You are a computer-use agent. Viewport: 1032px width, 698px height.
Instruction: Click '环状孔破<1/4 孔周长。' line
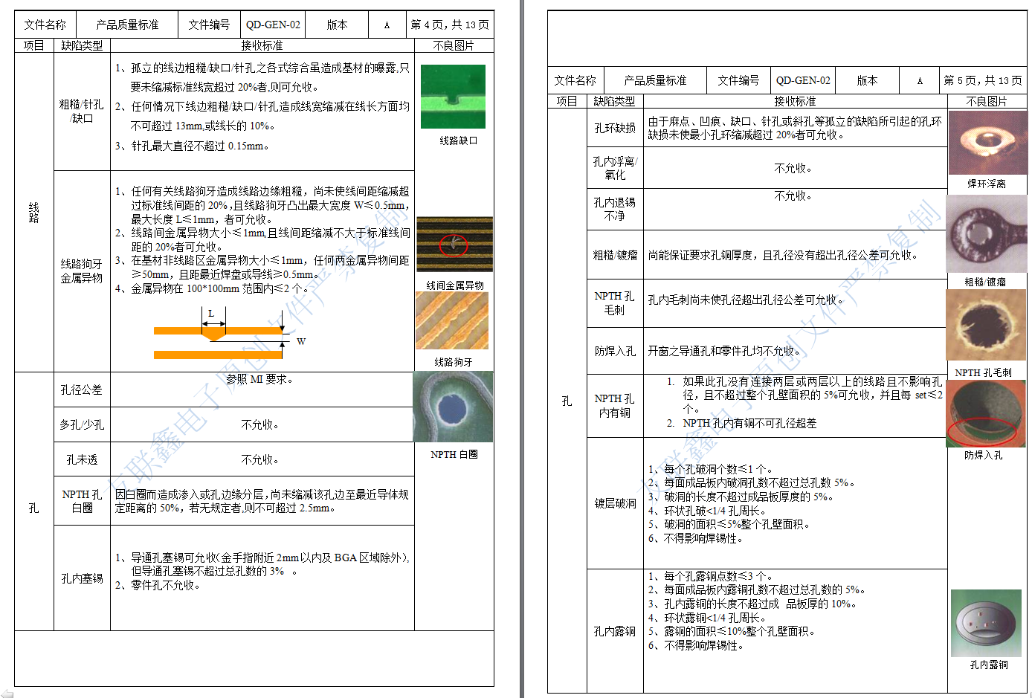pyautogui.click(x=715, y=511)
